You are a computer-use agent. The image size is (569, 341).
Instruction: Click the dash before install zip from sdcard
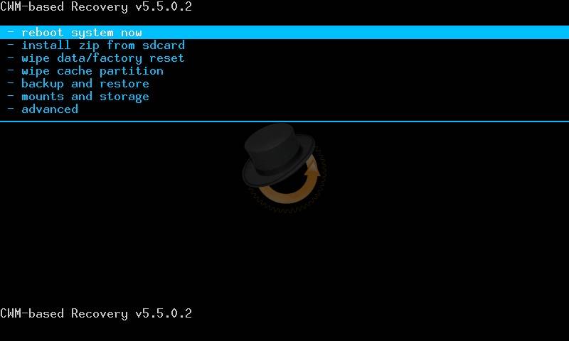coord(11,45)
